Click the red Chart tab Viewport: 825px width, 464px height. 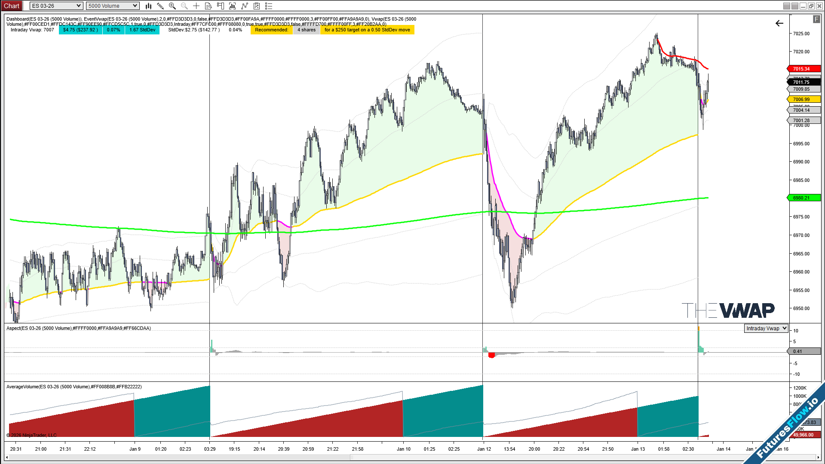point(12,6)
